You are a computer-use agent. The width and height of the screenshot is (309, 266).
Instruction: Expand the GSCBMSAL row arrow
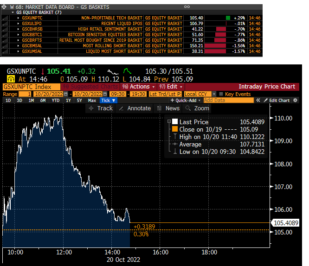coord(18,46)
